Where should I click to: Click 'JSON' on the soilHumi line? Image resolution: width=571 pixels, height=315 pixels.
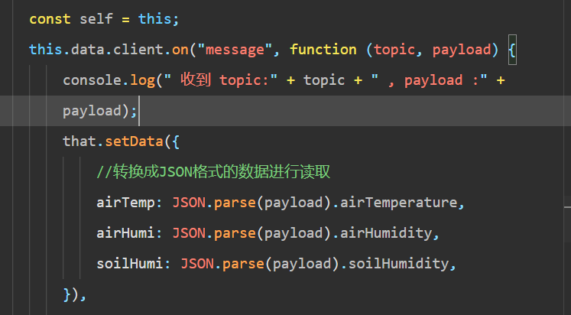tap(197, 264)
